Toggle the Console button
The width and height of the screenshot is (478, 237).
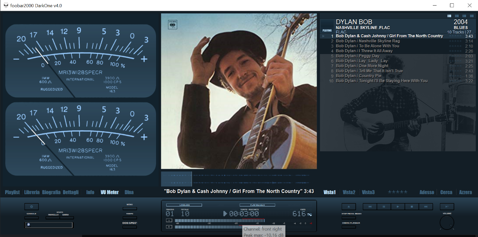click(31, 218)
